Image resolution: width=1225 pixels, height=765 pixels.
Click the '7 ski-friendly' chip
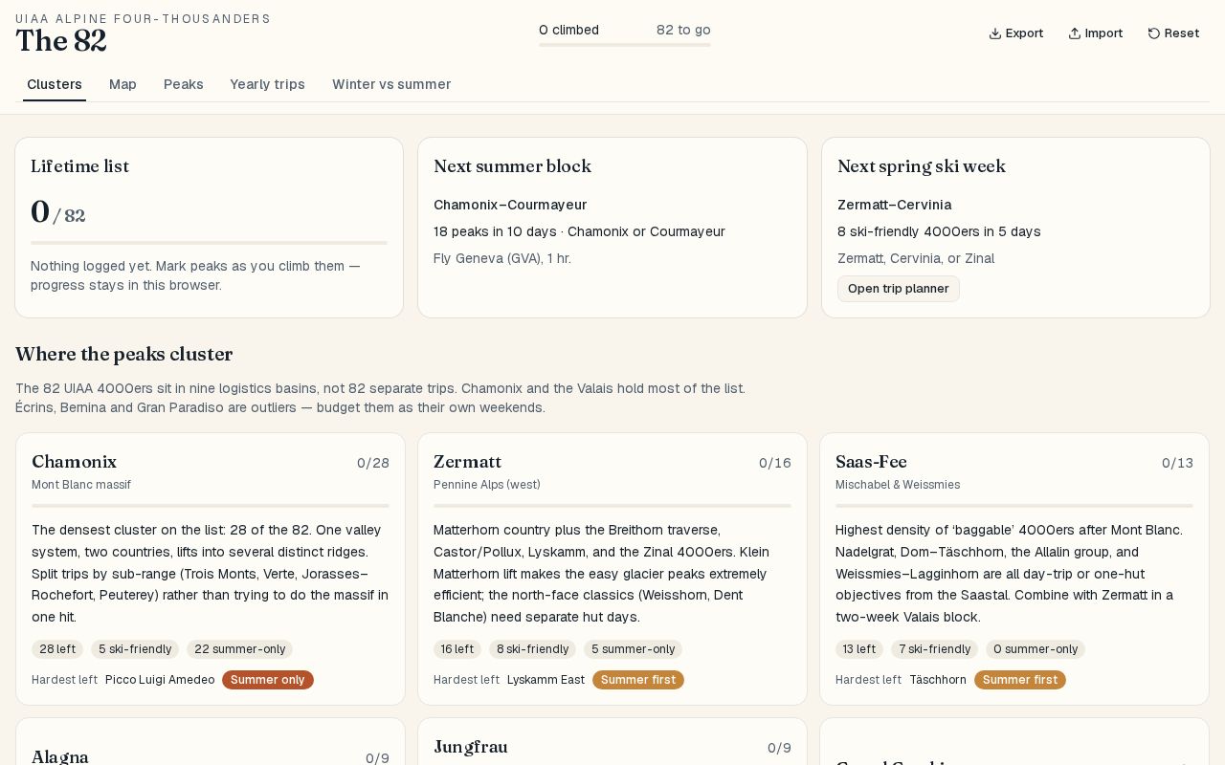click(x=934, y=649)
